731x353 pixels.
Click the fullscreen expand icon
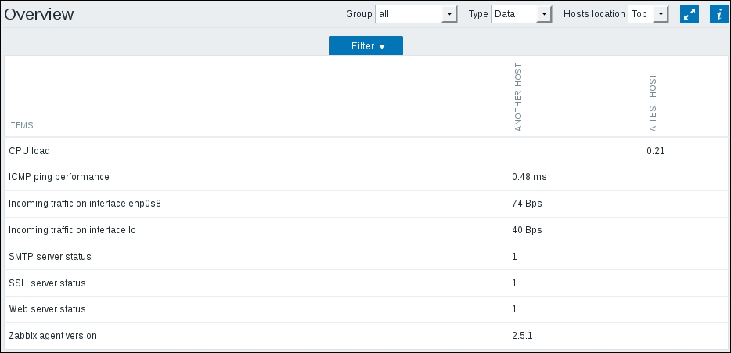(689, 14)
